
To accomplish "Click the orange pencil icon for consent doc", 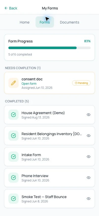I will [x=13, y=83].
